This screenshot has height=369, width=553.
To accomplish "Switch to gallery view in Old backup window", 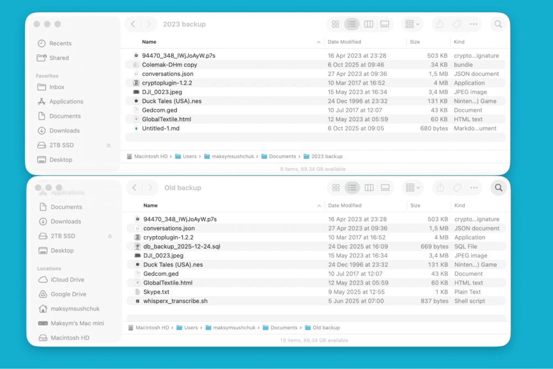I will click(385, 188).
